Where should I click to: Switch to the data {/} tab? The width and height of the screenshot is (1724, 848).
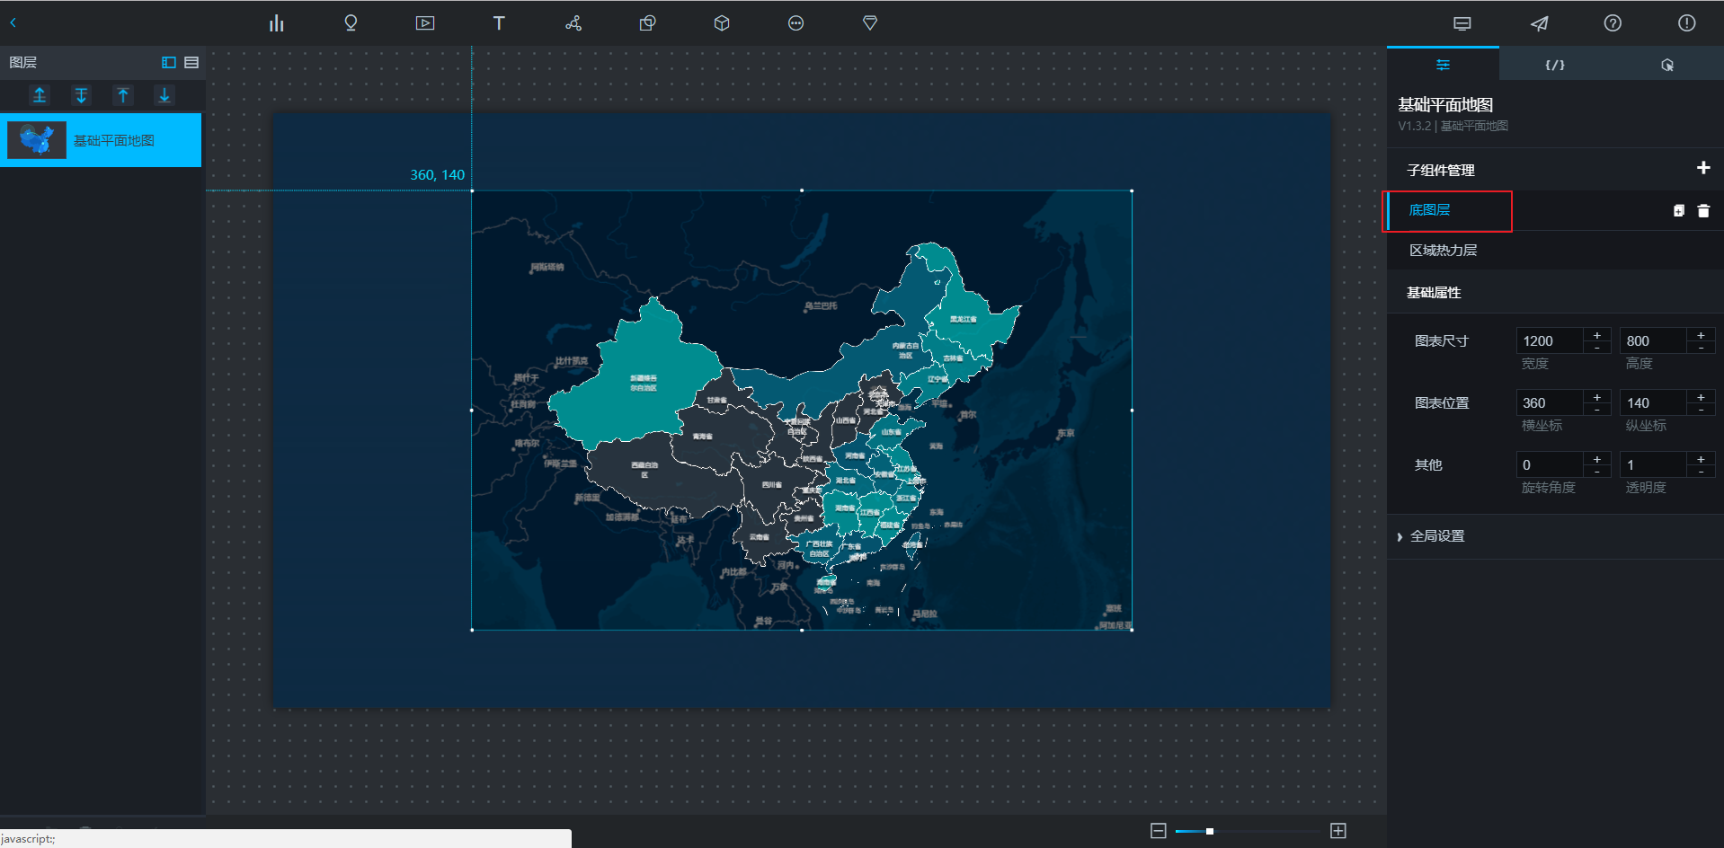[1554, 65]
